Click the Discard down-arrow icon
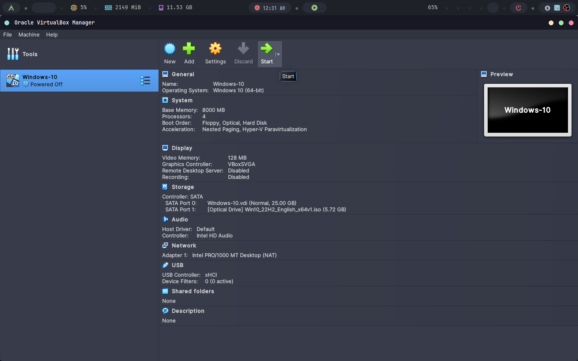Image resolution: width=578 pixels, height=361 pixels. pos(243,49)
